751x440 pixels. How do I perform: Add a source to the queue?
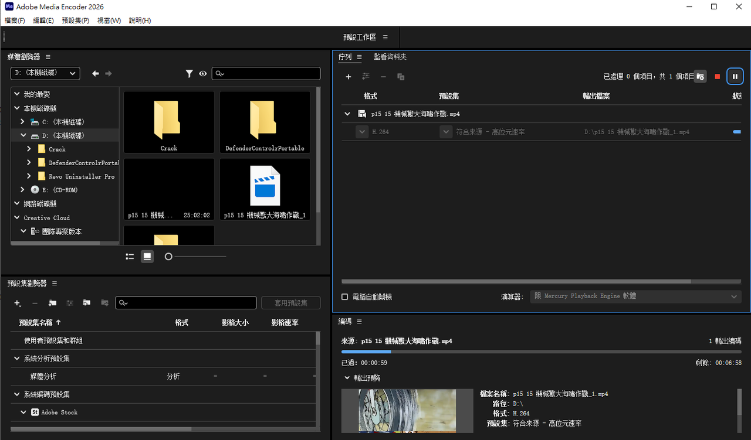[x=349, y=77]
